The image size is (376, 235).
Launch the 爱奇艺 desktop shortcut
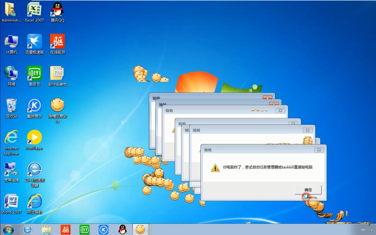coord(34,76)
